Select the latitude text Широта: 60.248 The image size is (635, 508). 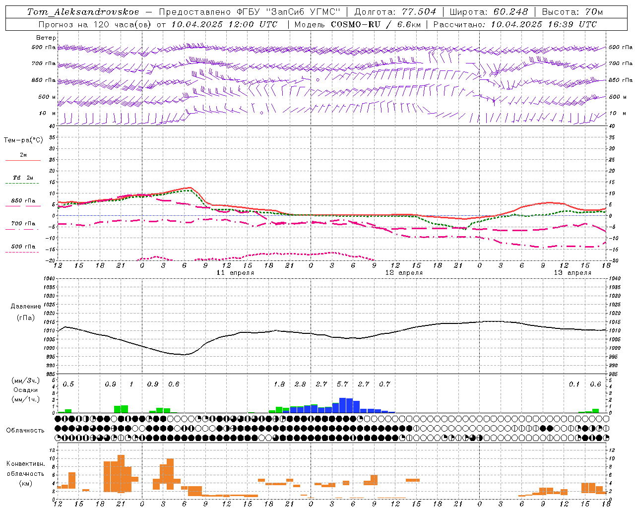tap(490, 12)
